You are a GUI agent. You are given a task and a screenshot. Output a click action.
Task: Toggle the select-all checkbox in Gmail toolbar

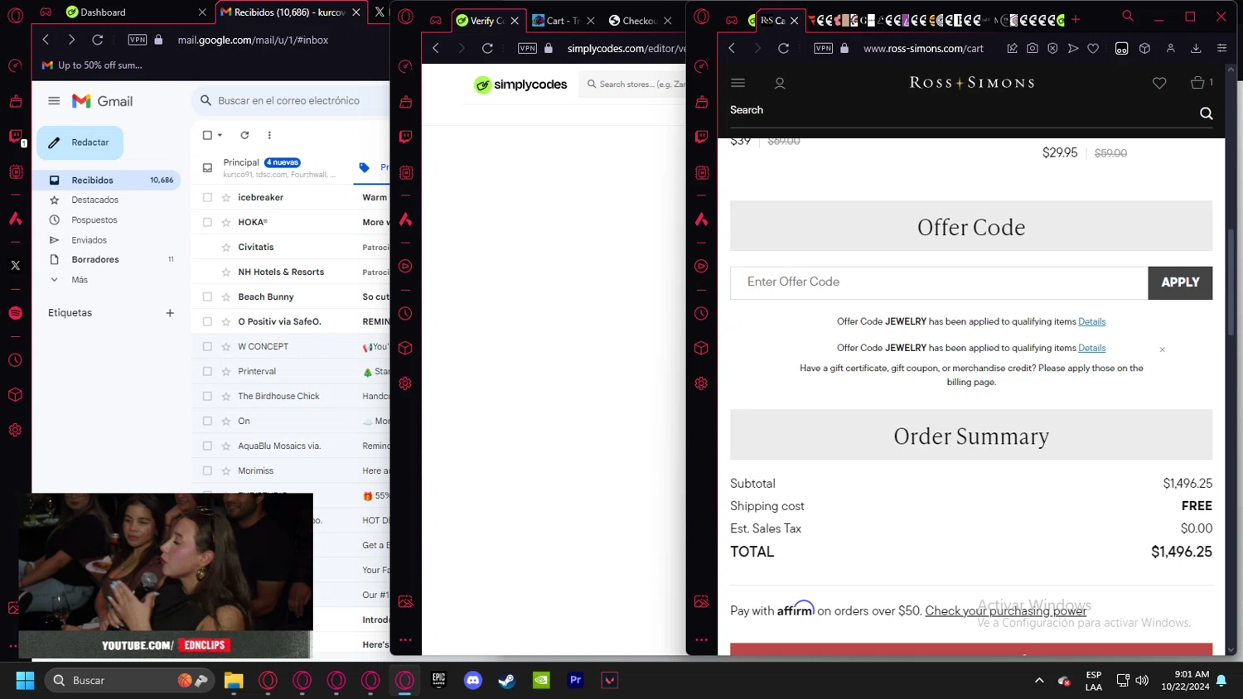[207, 135]
